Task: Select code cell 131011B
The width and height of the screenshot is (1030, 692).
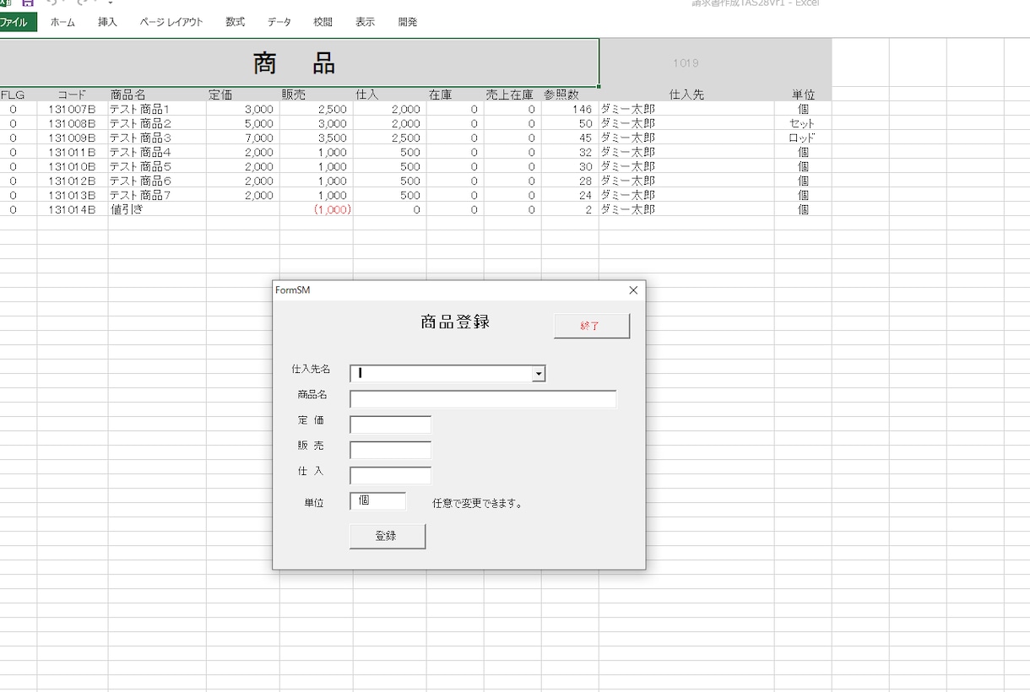Action: (73, 152)
